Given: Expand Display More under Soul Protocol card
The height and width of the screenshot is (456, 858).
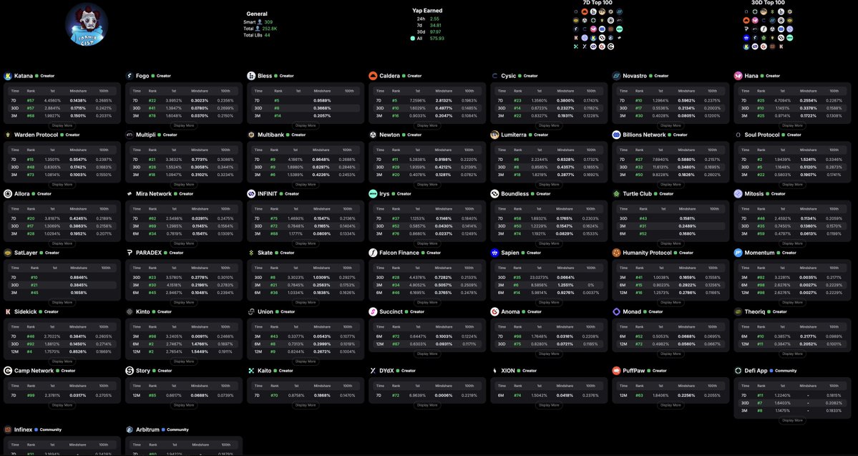Looking at the screenshot, I should point(792,185).
